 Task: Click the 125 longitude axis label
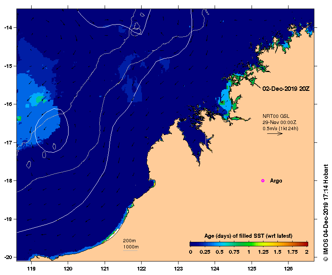(x=252, y=268)
